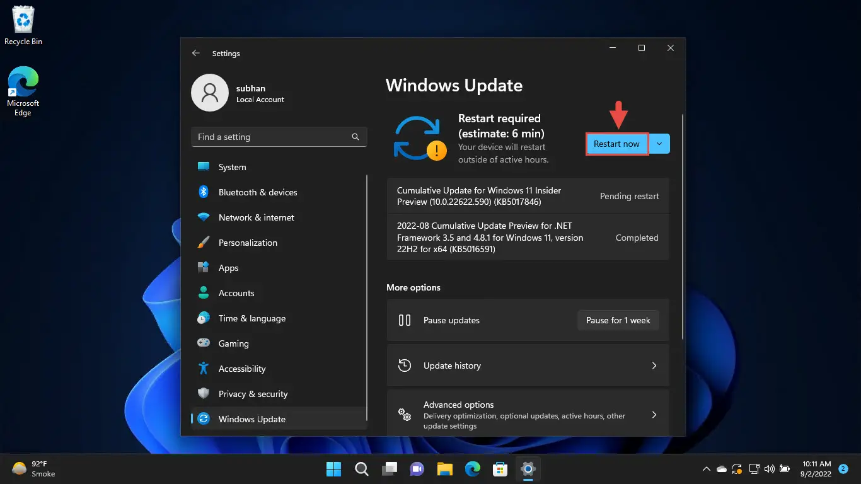Open the dropdown arrow beside Restart now
Image resolution: width=861 pixels, height=484 pixels.
coord(659,144)
